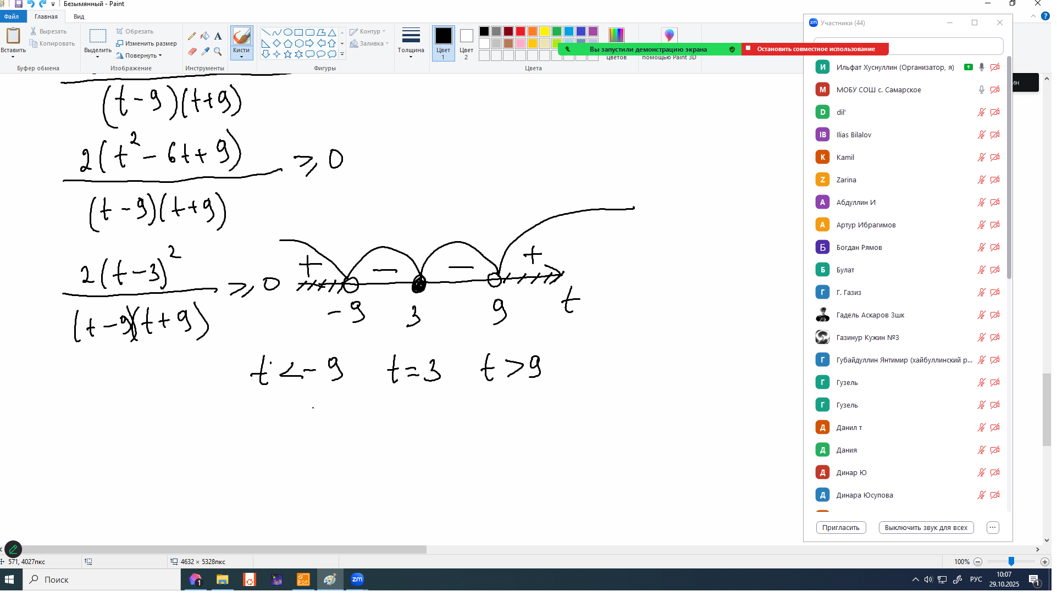Toggle Kamil's muted microphone icon
This screenshot has height=597, width=1057.
(982, 158)
